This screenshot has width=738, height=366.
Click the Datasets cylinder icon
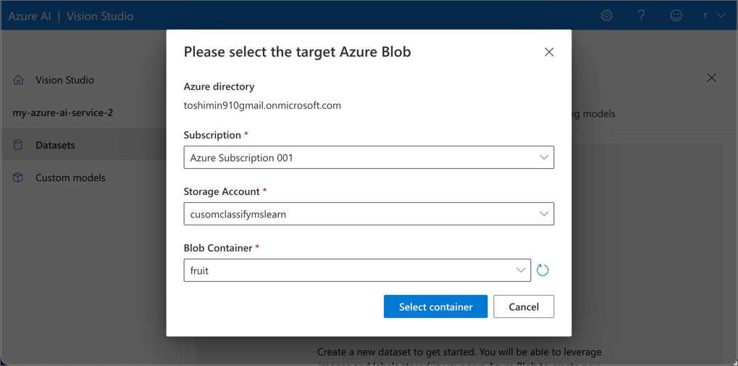pos(18,145)
